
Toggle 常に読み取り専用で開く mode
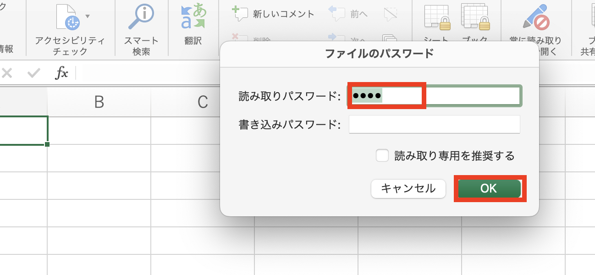537,21
